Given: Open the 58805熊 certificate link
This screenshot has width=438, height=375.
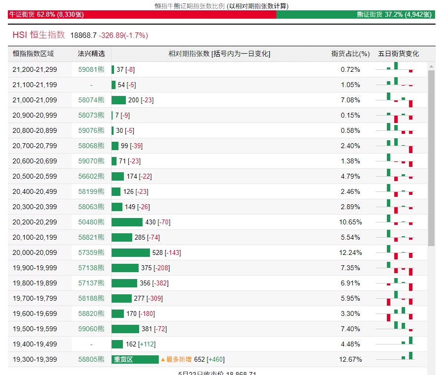Looking at the screenshot, I should [x=91, y=359].
